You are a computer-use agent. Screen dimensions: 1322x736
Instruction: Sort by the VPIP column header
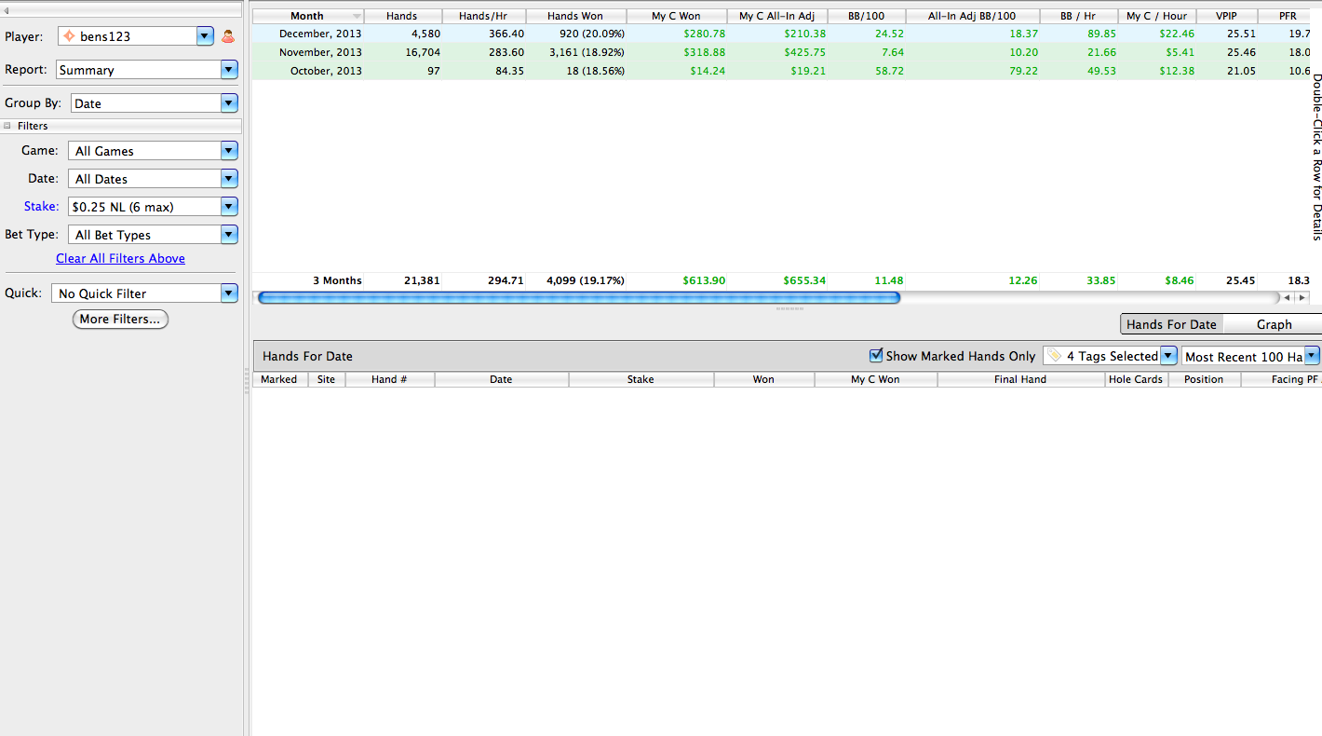[1226, 16]
